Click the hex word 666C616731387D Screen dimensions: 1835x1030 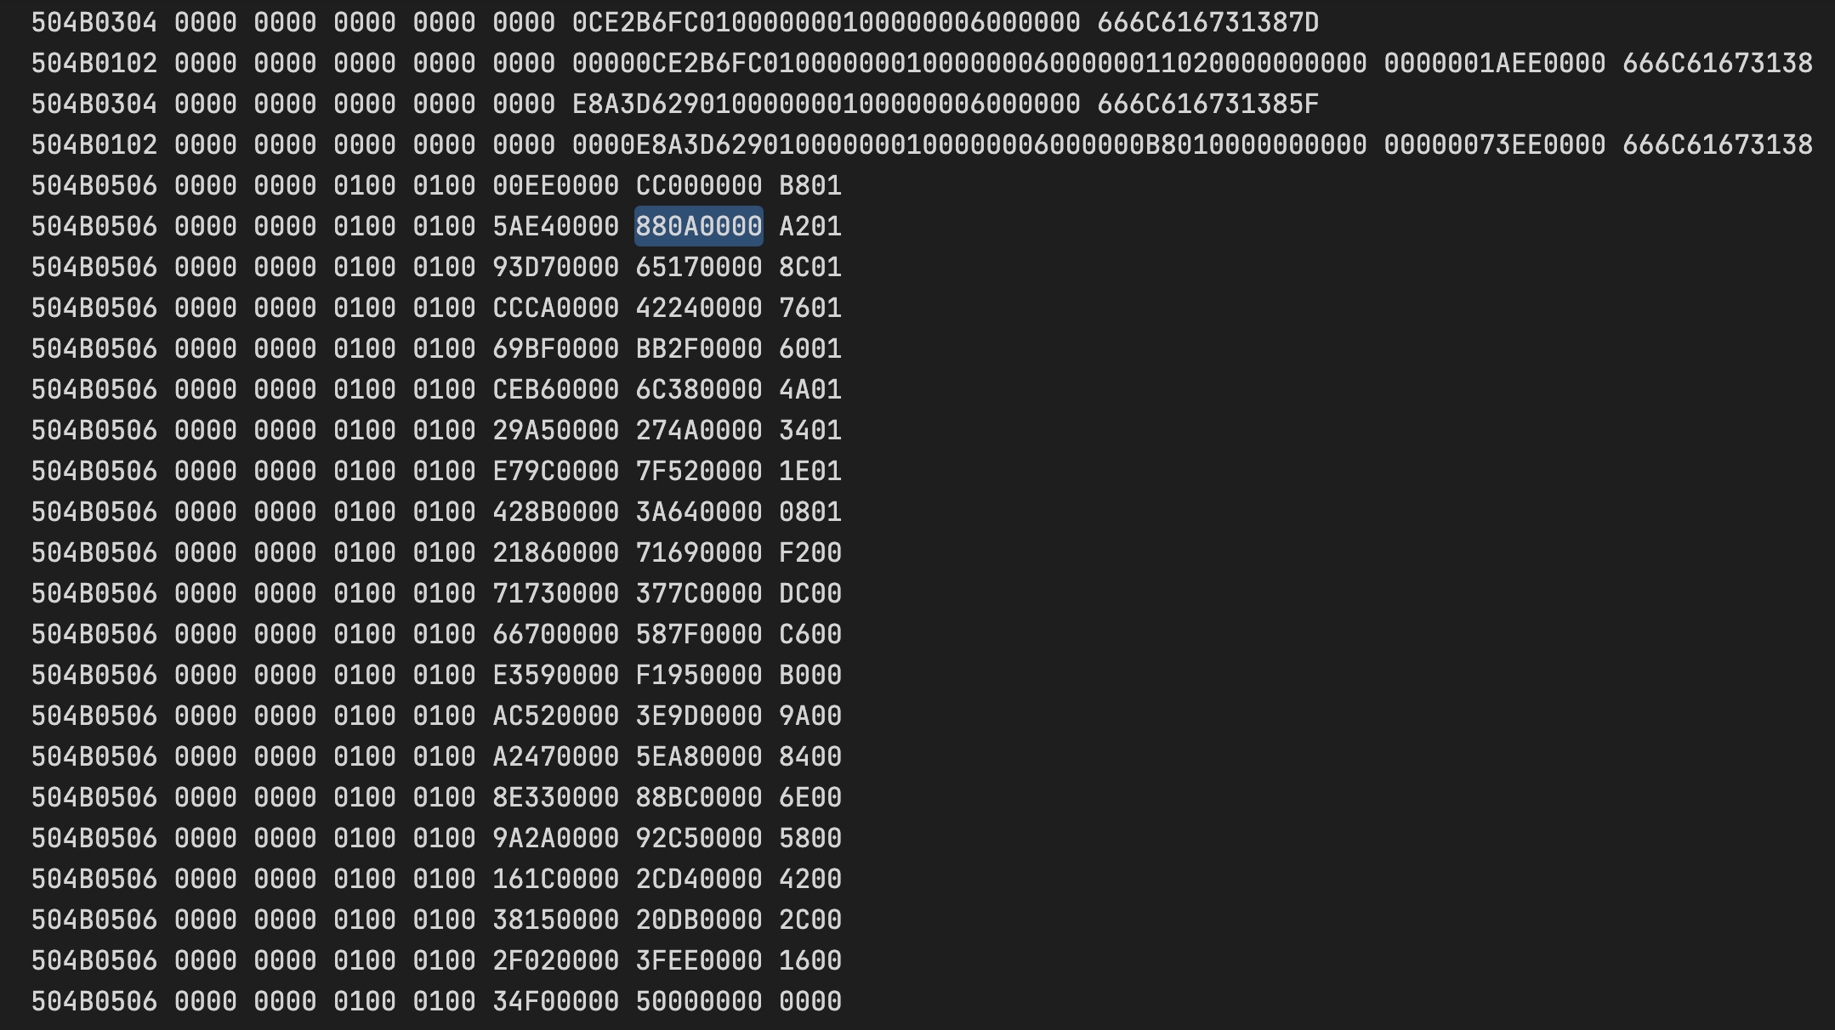(1207, 22)
